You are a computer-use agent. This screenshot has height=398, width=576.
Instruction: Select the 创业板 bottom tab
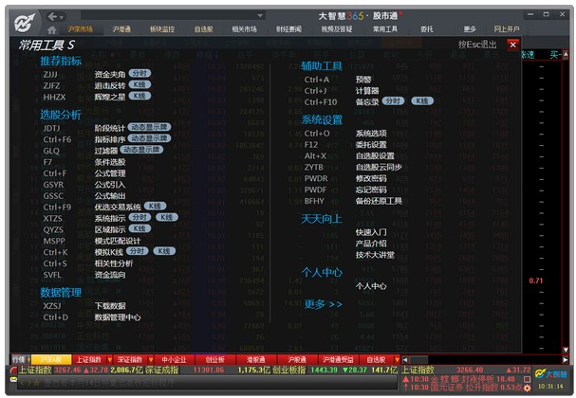click(214, 359)
